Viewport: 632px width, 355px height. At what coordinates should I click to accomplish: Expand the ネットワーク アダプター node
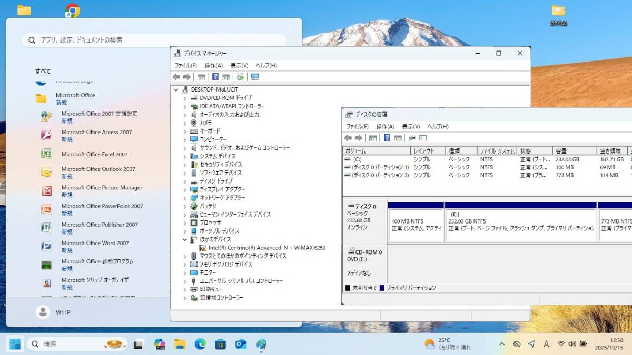(185, 198)
